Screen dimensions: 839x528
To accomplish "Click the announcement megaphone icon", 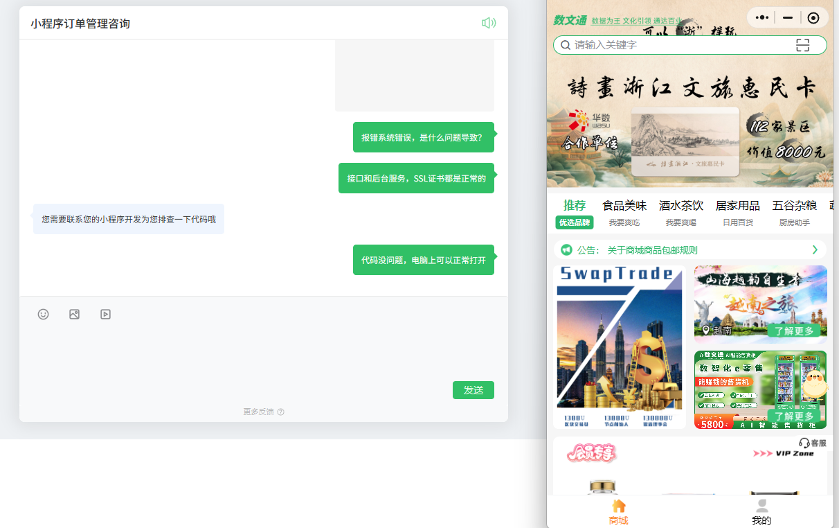I will 566,249.
